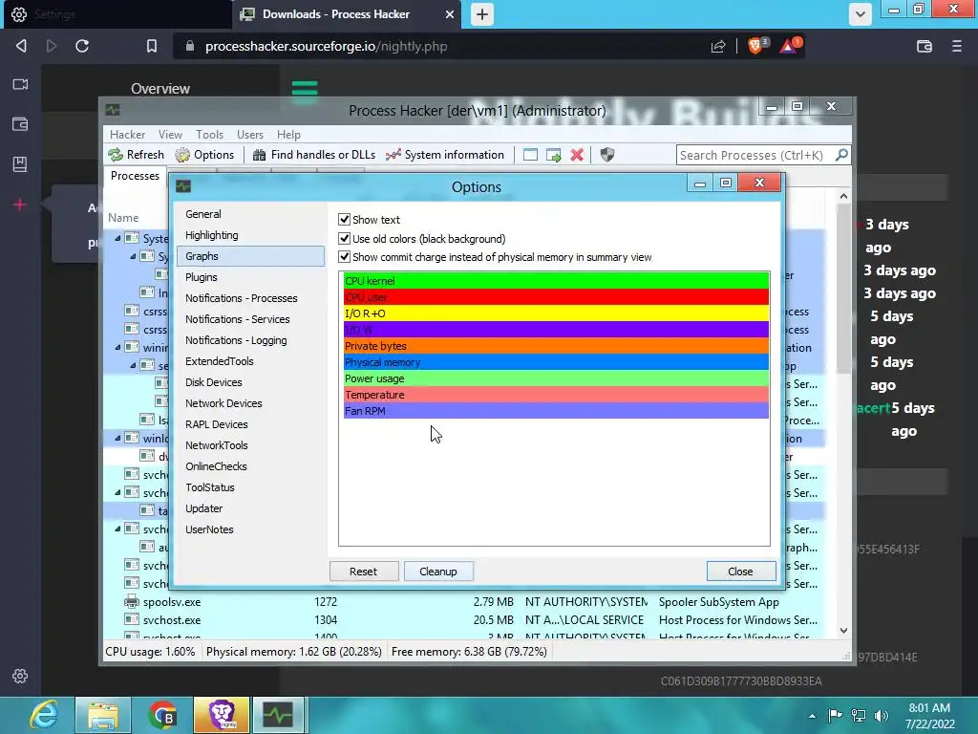Click Find handles or DLLs binoculars icon

point(259,155)
